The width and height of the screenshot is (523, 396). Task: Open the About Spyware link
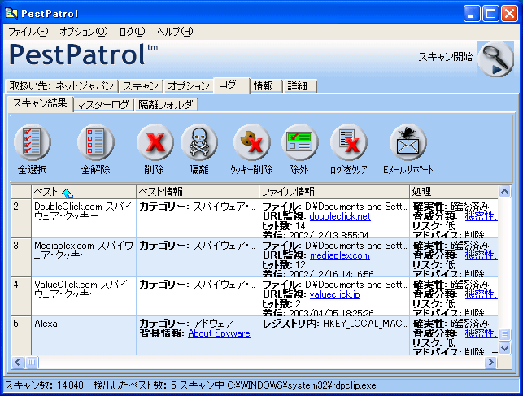tap(219, 333)
